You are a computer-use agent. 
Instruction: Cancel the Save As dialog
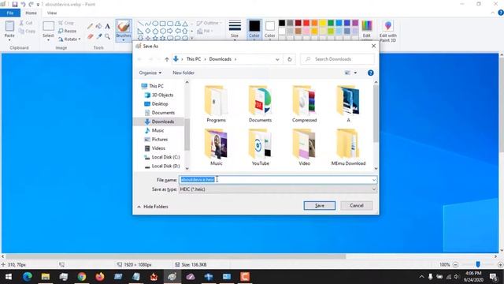tap(357, 205)
